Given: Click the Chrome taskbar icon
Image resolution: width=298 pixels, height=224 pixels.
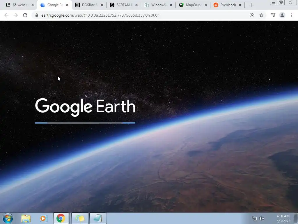Looking at the screenshot, I should [61, 218].
